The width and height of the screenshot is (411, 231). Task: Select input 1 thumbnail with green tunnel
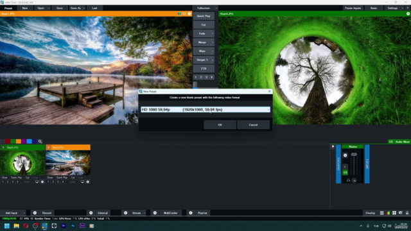pyautogui.click(x=22, y=163)
